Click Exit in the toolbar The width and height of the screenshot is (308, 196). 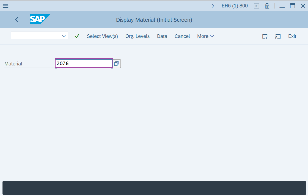292,36
